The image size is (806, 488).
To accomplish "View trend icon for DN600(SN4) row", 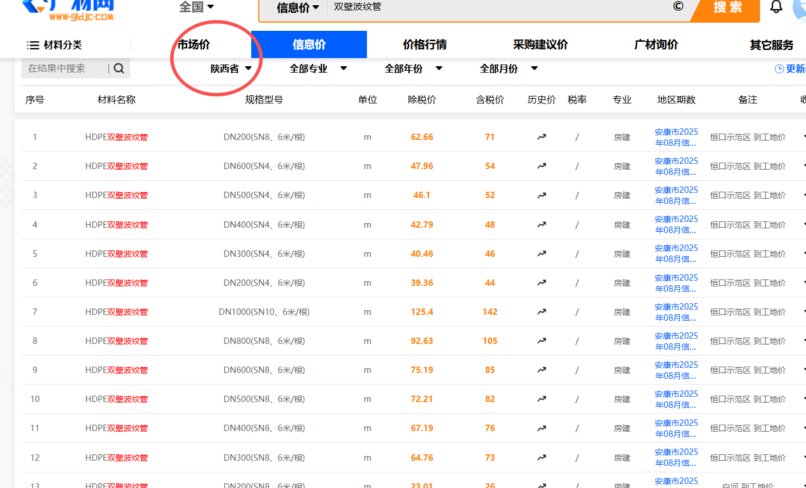I will [541, 166].
